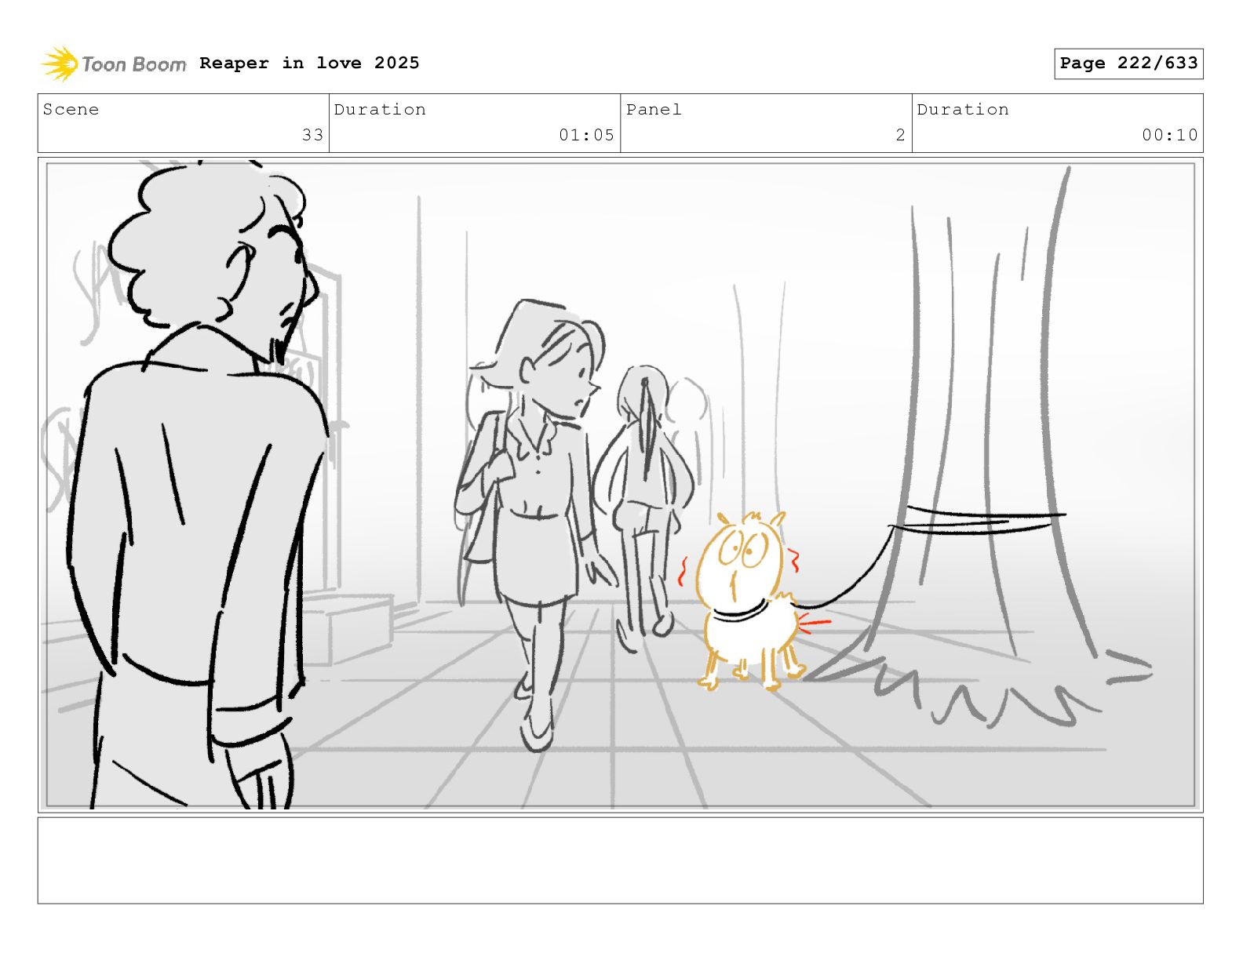The height and width of the screenshot is (960, 1243).
Task: Click the 'Scene' header label
Action: pyautogui.click(x=71, y=110)
